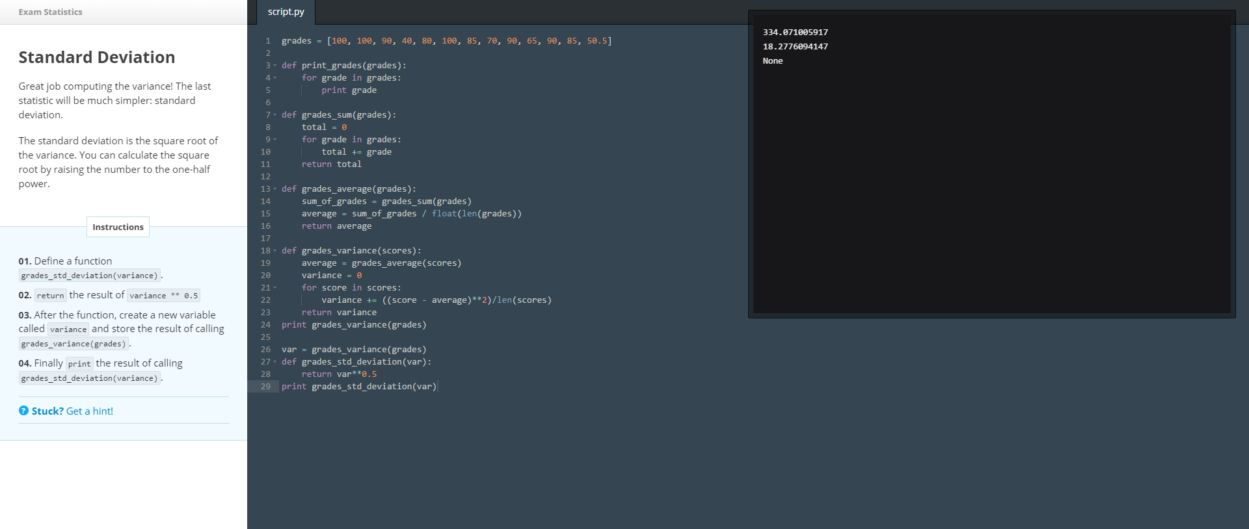
Task: Collapse the grades_average fold arrow on line 13
Action: [x=275, y=189]
